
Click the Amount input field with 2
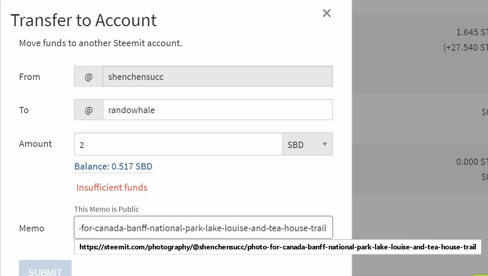click(178, 144)
